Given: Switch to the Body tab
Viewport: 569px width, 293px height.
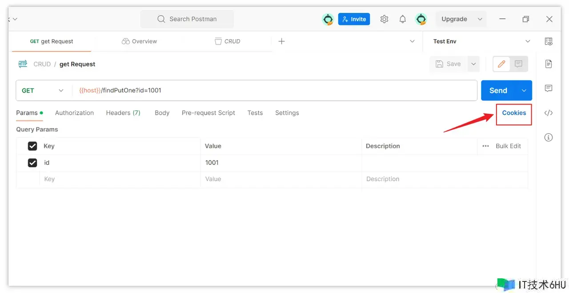Looking at the screenshot, I should point(162,113).
